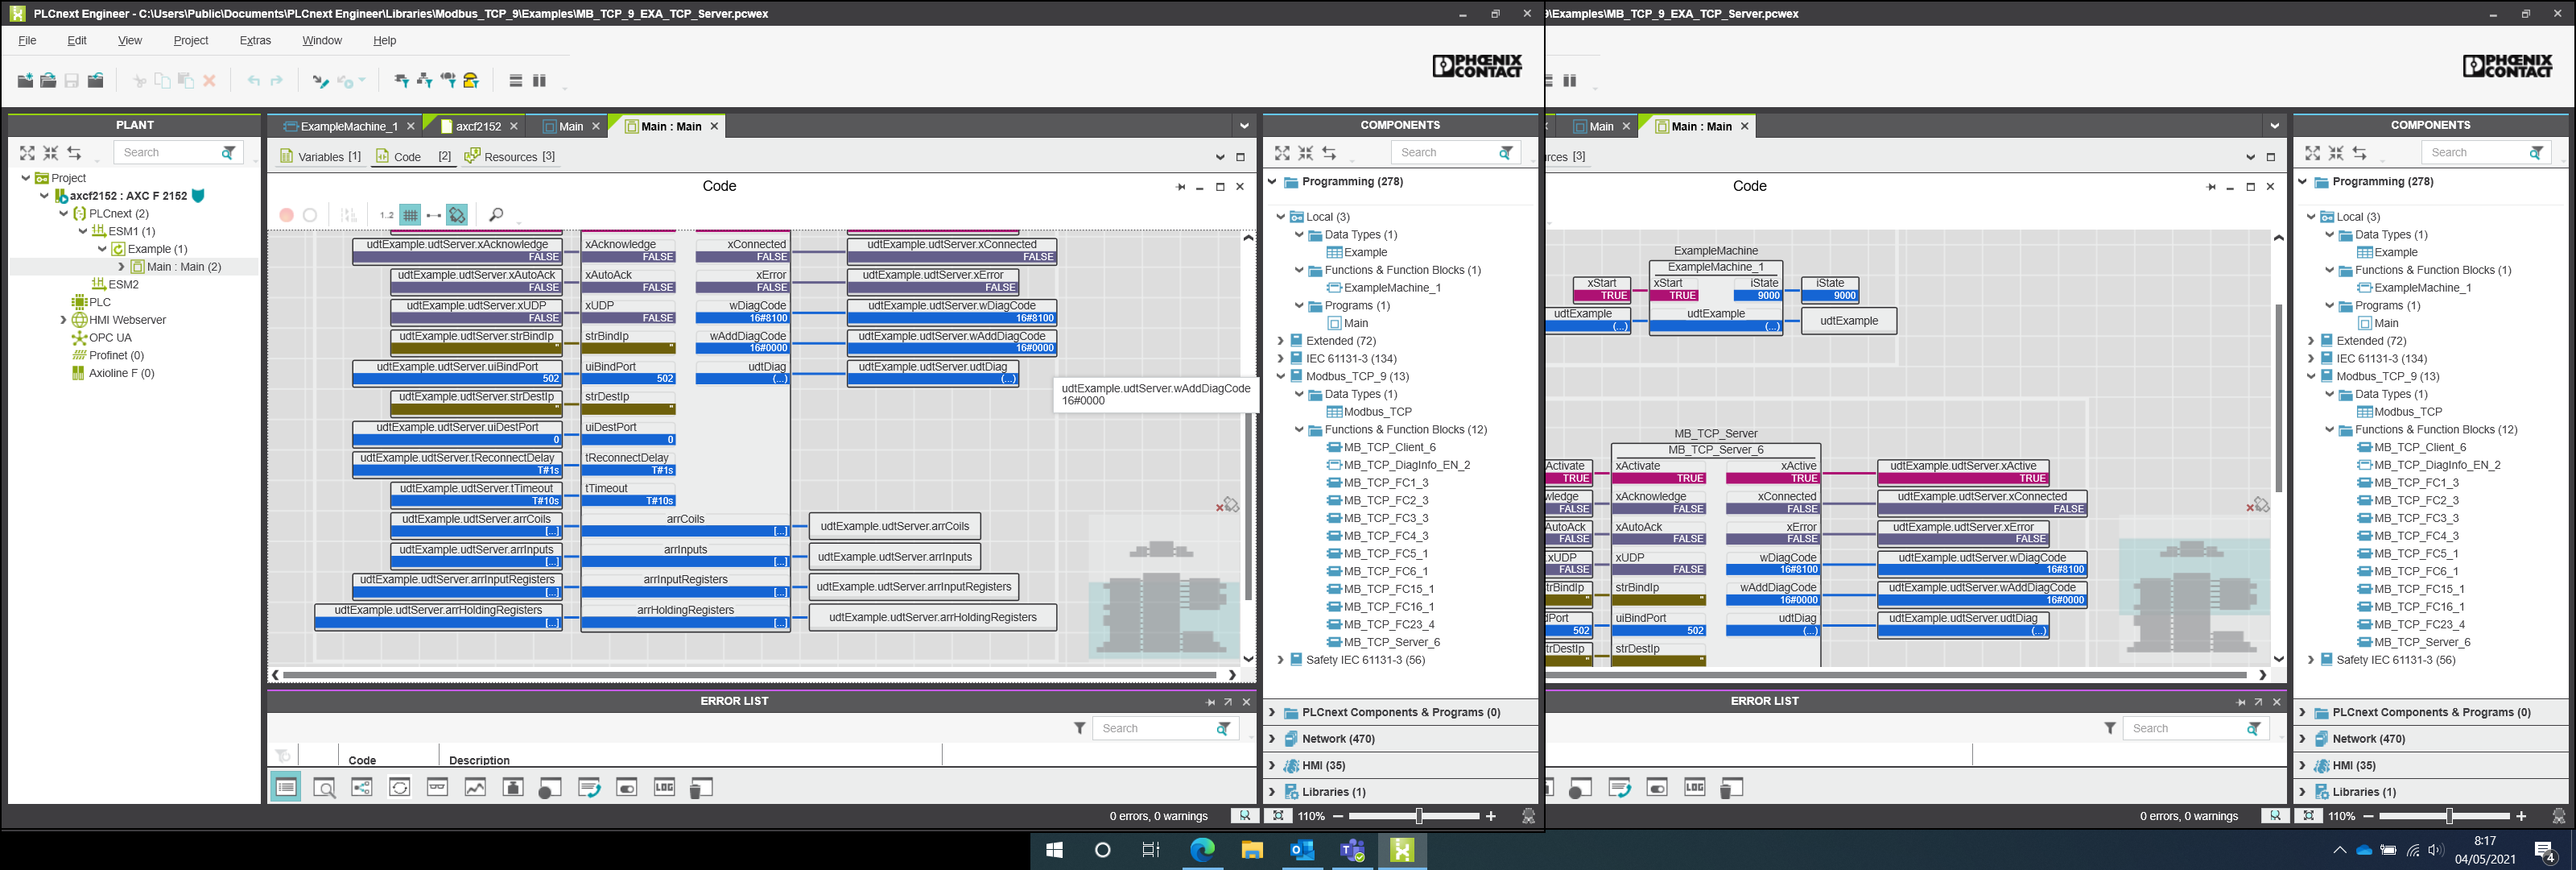Click the New Project toolbar icon

(x=25, y=81)
